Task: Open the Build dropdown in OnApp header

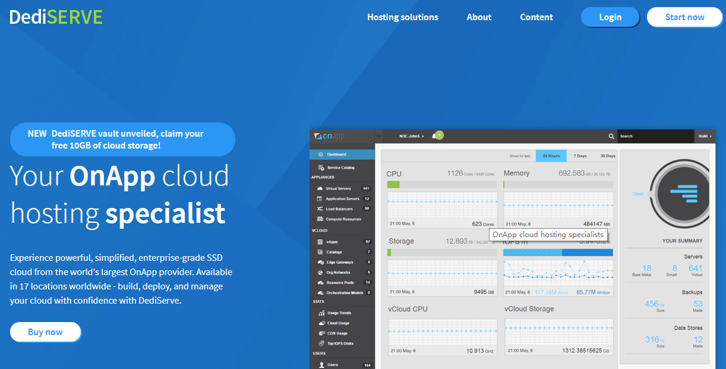Action: point(705,136)
